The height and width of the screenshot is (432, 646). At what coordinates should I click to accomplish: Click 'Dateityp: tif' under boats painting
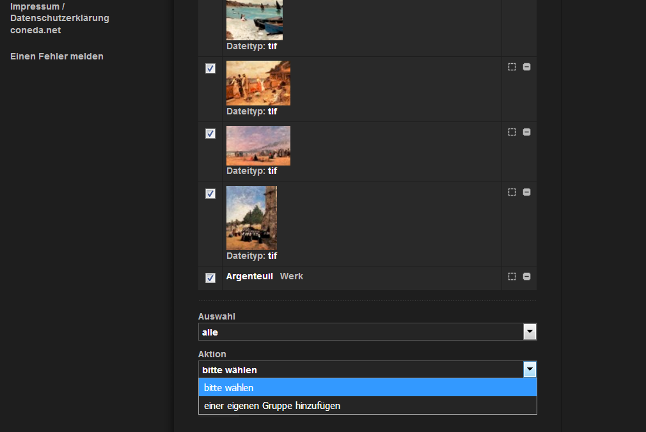(252, 46)
